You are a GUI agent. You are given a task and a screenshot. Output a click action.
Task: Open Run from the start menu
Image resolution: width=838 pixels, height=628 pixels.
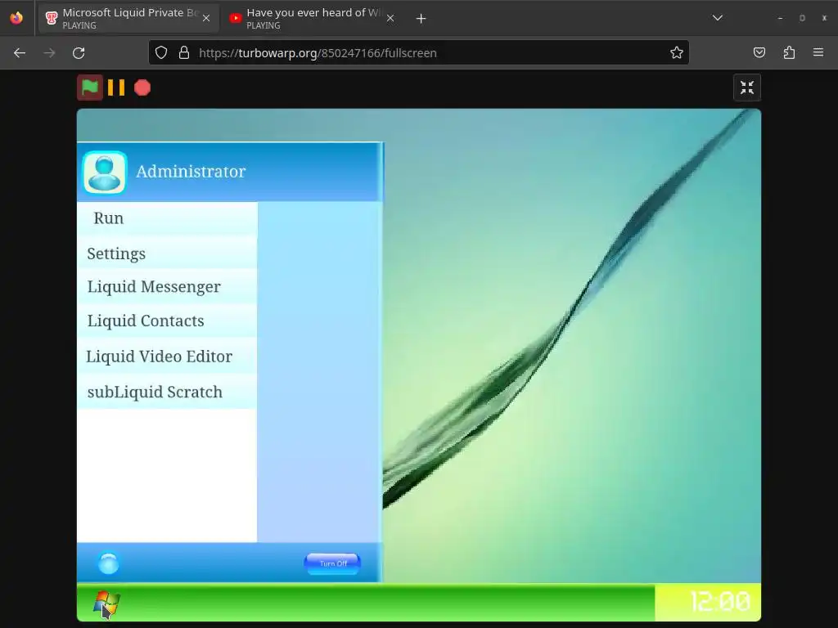167,218
